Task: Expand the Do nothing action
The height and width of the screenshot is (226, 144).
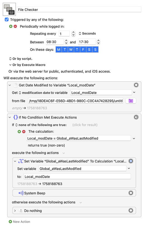Action: pos(15,211)
